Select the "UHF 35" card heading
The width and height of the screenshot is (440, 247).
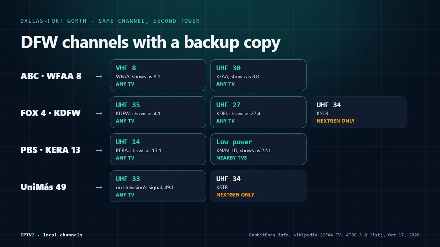point(128,105)
